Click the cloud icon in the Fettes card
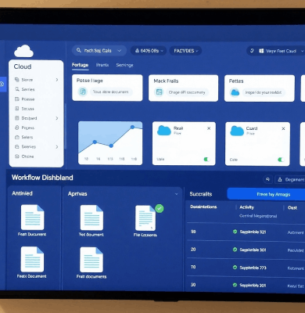305x313 pixels. [x=235, y=92]
